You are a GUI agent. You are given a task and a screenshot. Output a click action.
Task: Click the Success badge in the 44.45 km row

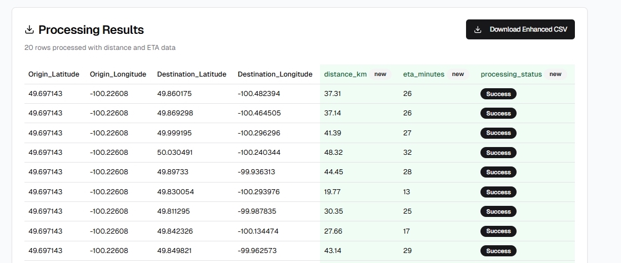(x=498, y=172)
